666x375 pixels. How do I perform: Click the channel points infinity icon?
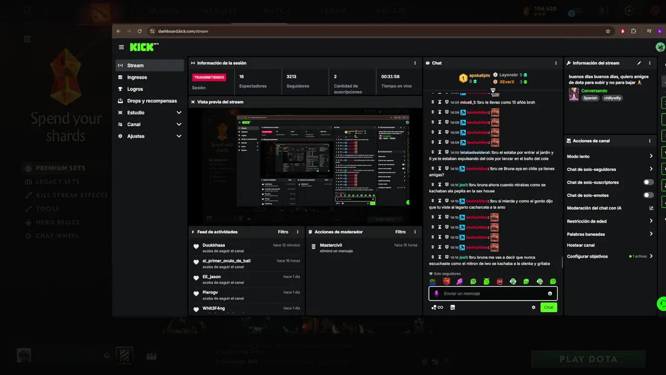(x=437, y=307)
